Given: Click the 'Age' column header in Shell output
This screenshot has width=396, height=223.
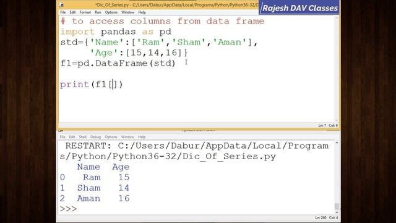Looking at the screenshot, I should click(121, 167).
